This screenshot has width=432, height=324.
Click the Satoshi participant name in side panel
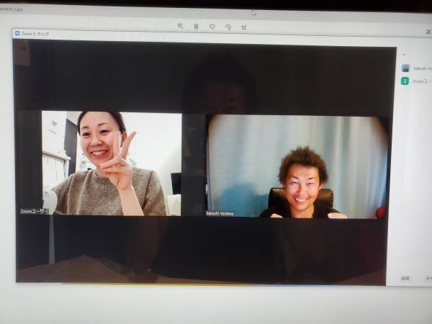coord(422,68)
